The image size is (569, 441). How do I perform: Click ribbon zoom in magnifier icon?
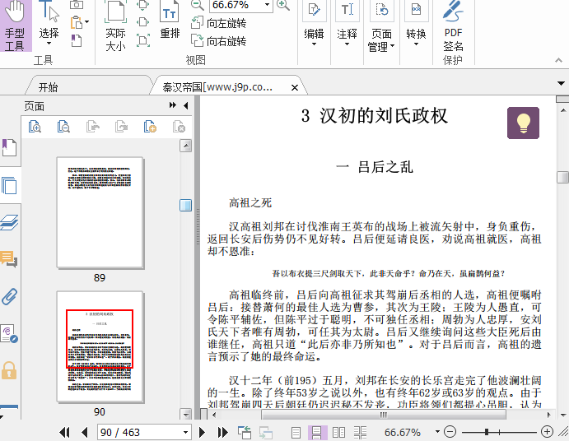[283, 5]
